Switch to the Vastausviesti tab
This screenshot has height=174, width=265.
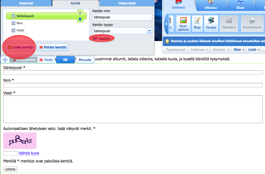click(126, 3)
